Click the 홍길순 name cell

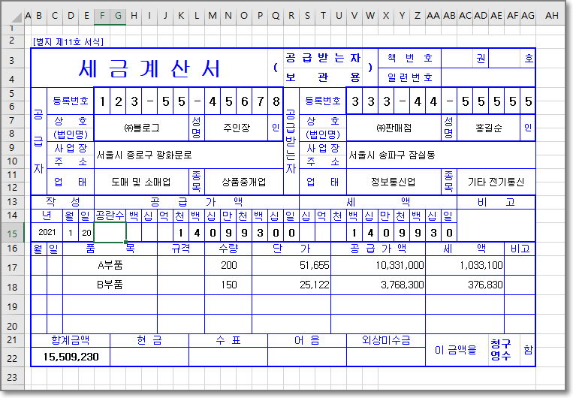(489, 128)
